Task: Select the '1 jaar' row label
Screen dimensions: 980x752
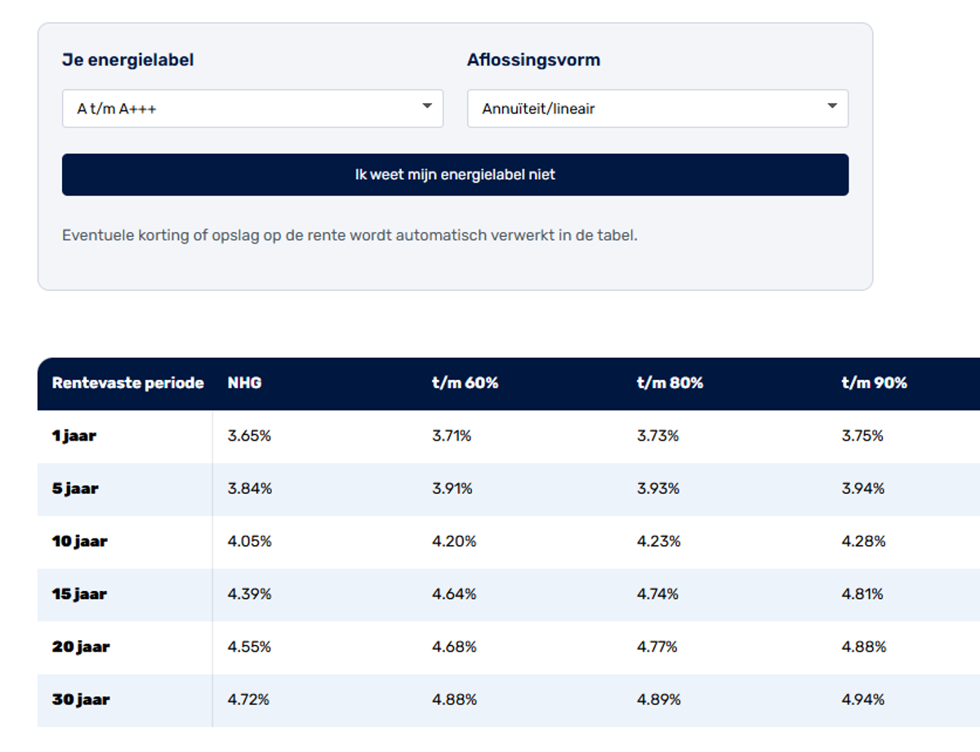Action: pos(74,436)
